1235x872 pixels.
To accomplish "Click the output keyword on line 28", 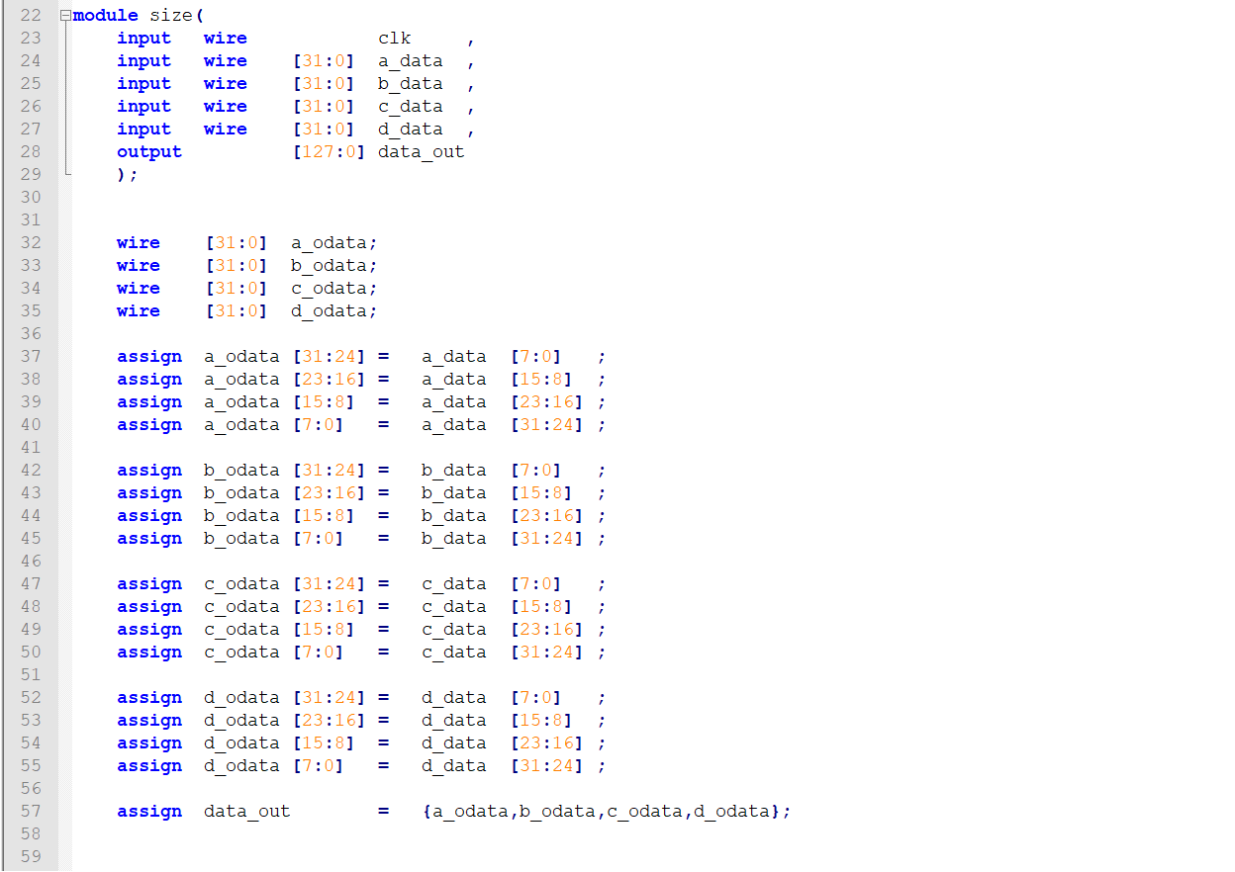I will point(149,152).
